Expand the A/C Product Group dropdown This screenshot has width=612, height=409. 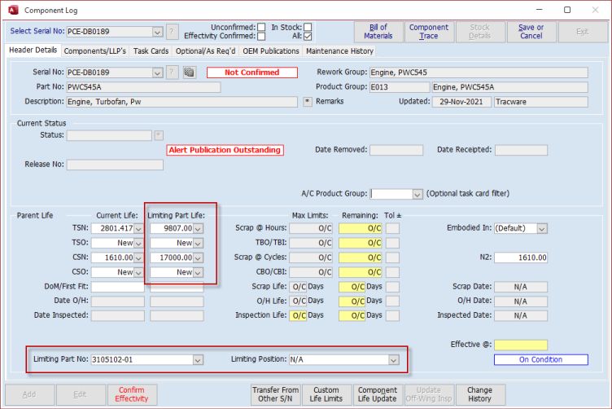click(417, 194)
